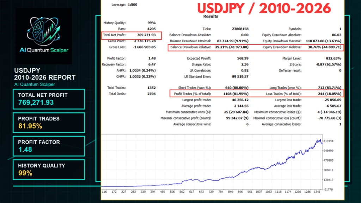Click the AI Quantum Scalper subtitle text

35,85
